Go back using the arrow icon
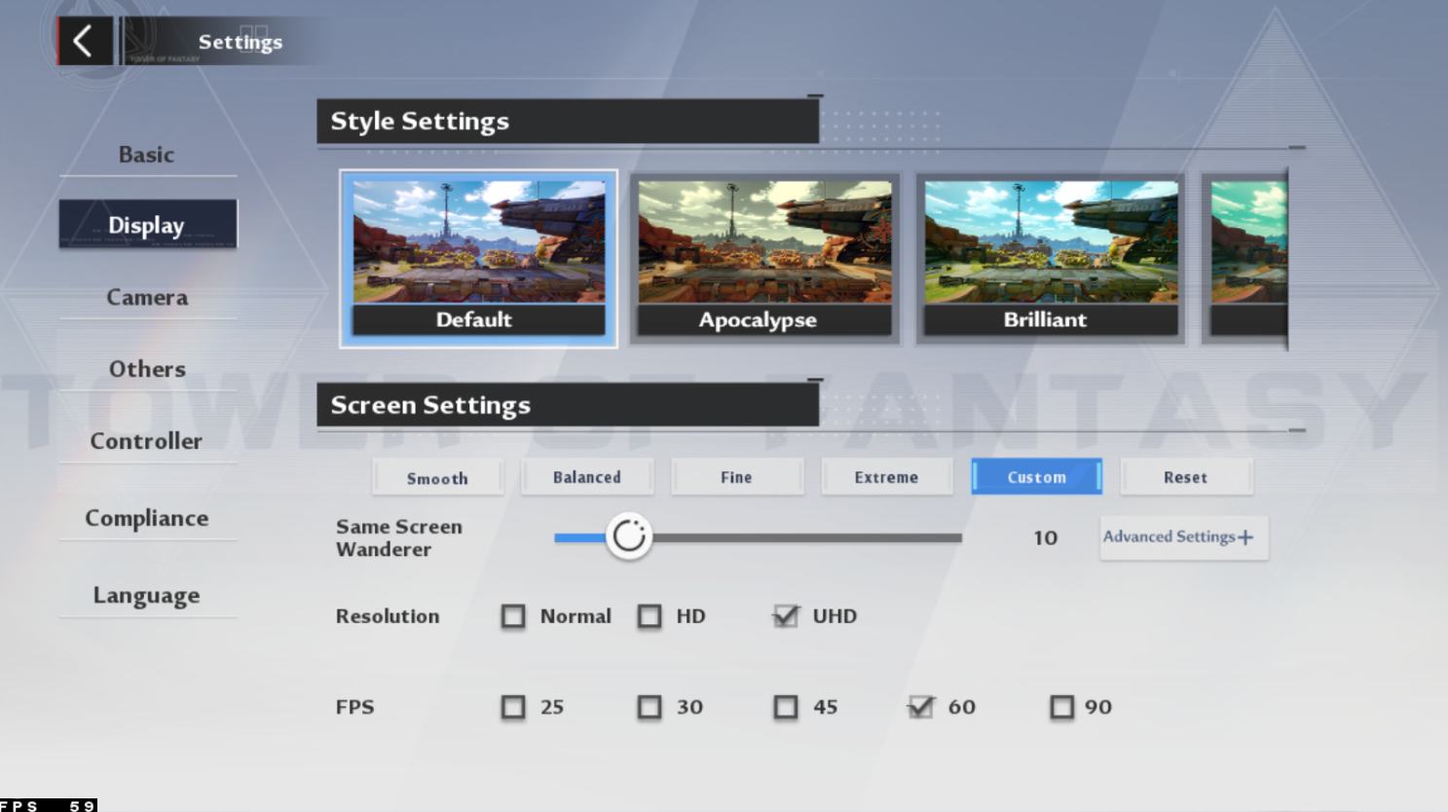 pyautogui.click(x=85, y=41)
